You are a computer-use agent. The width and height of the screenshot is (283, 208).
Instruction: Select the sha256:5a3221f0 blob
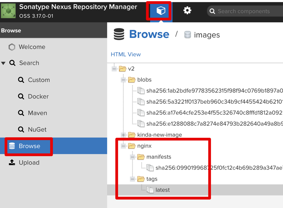coord(215,102)
